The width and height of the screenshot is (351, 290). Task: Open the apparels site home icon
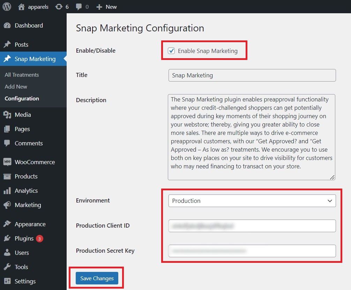click(x=21, y=7)
